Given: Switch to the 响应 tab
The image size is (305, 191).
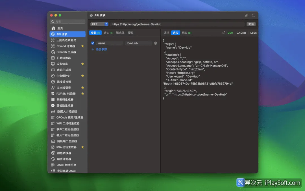Looking at the screenshot, I should (x=175, y=33).
